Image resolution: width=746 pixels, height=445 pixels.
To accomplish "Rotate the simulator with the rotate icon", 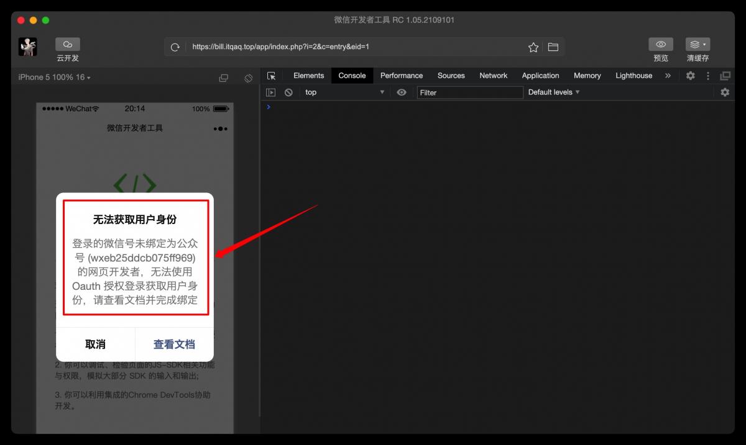I will [x=248, y=78].
